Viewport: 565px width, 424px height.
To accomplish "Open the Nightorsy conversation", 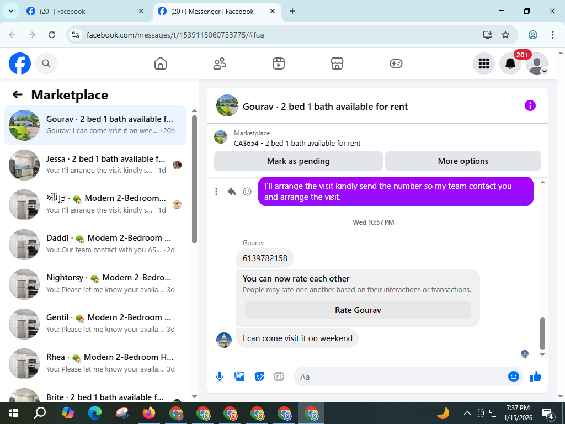I will coord(95,284).
